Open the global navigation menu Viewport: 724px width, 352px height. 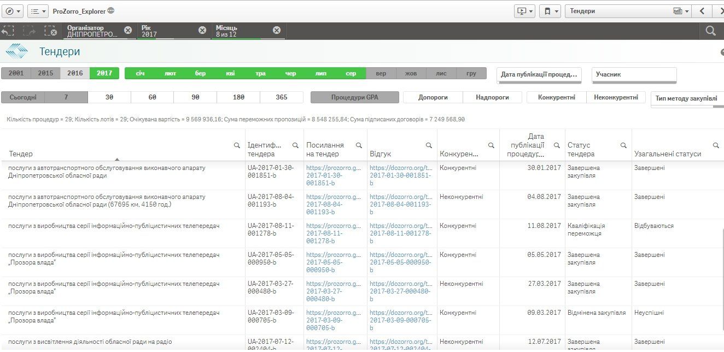[x=11, y=10]
